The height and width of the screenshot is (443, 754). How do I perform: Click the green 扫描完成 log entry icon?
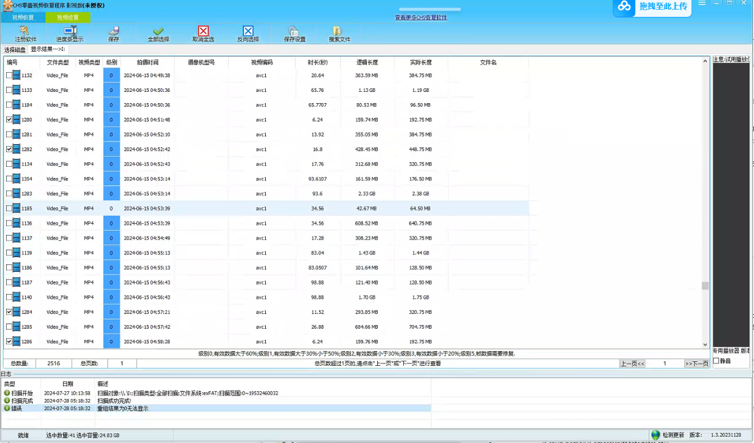pos(7,401)
